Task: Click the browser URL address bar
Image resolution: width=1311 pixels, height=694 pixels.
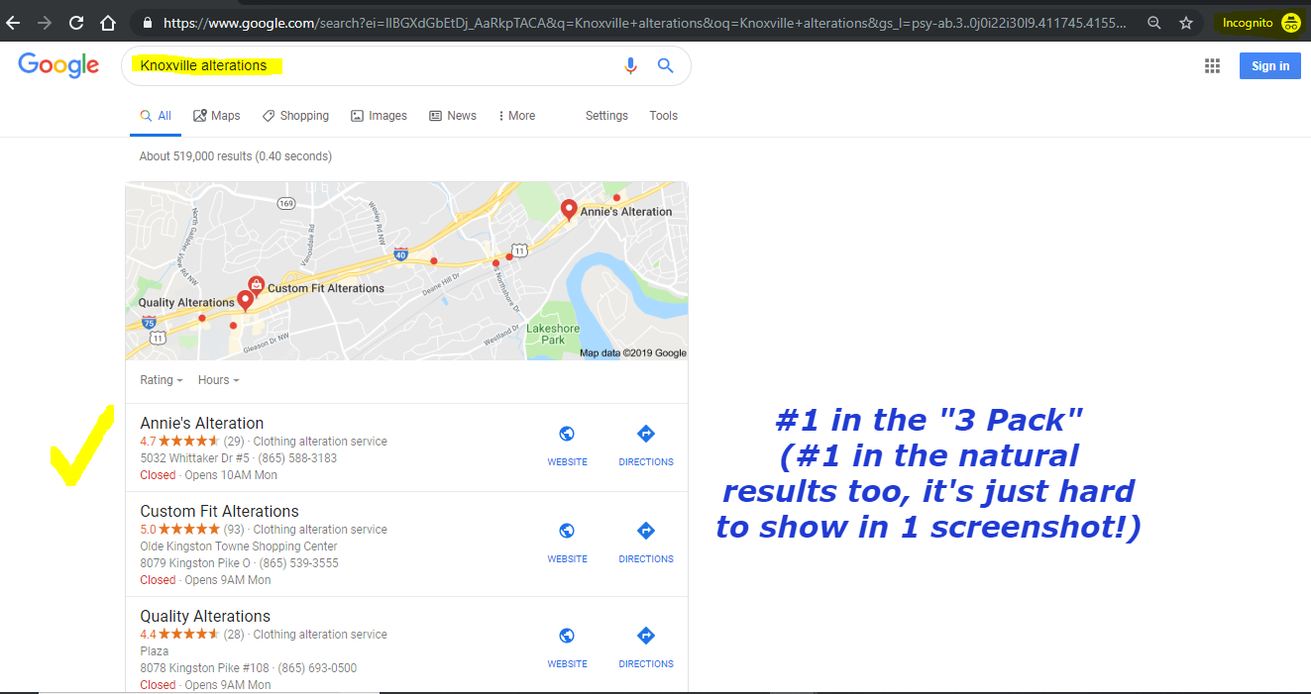Action: [x=644, y=22]
